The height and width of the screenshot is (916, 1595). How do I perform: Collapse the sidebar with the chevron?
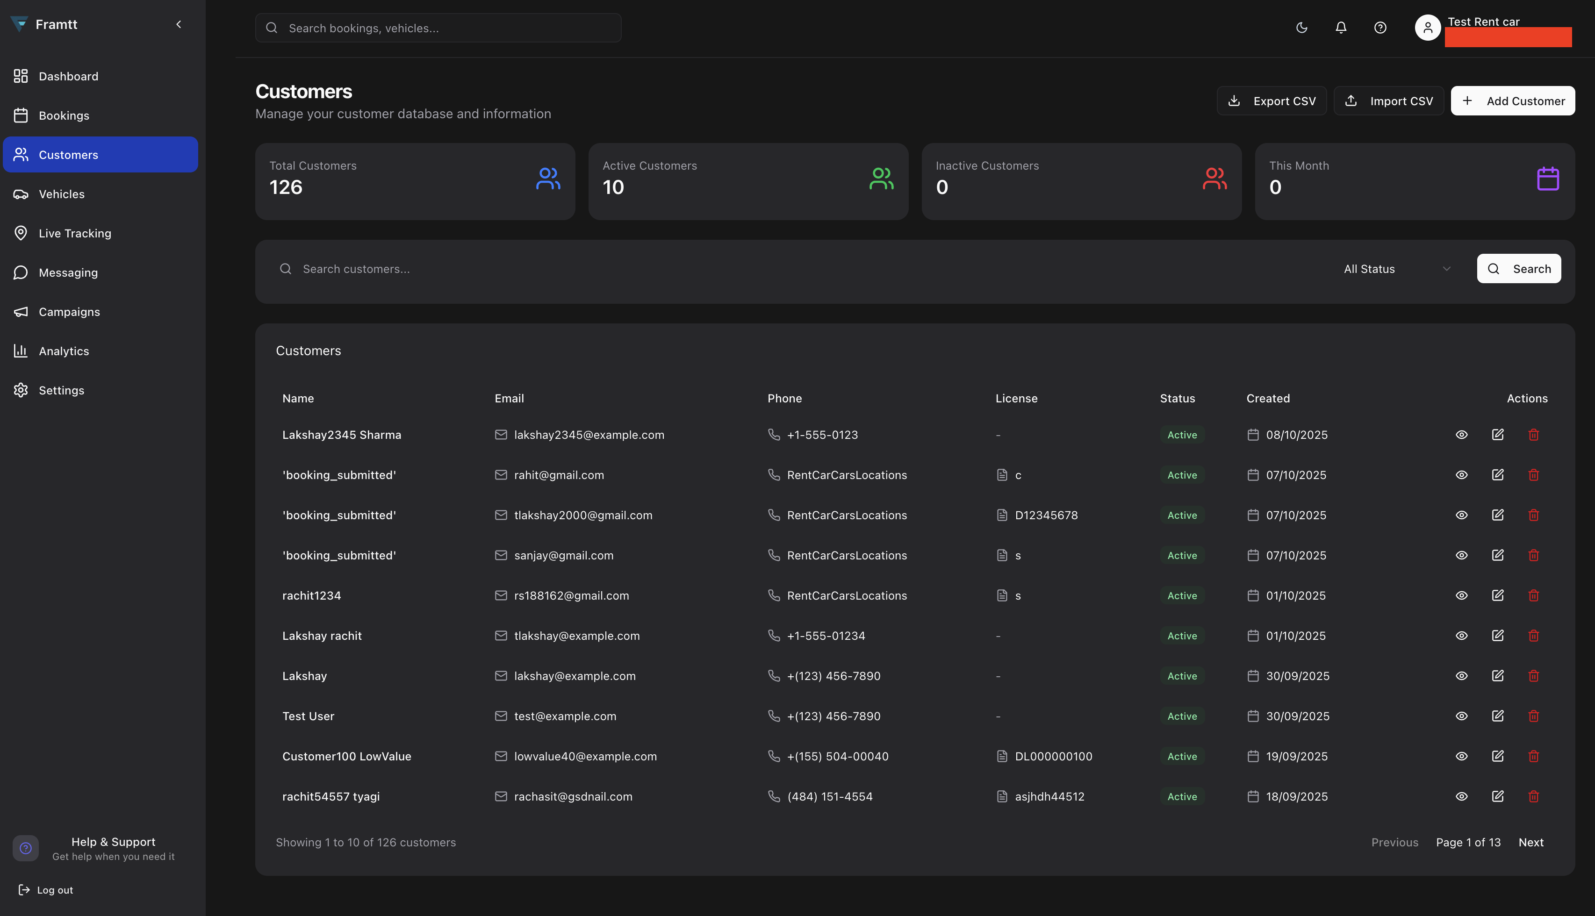coord(179,24)
